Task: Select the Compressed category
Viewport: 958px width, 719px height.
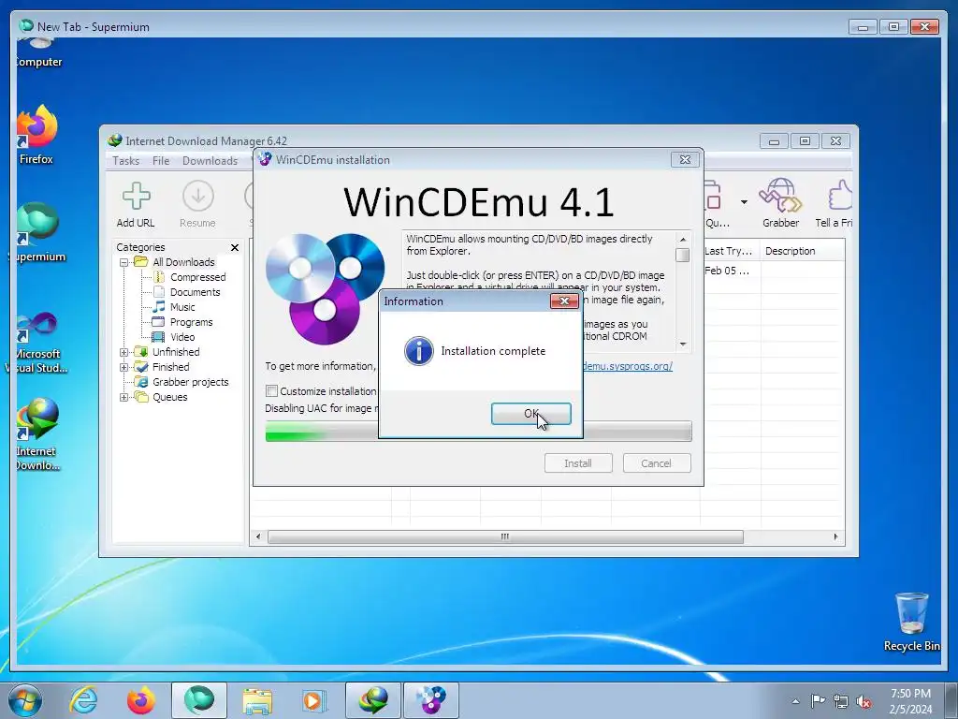Action: point(198,277)
